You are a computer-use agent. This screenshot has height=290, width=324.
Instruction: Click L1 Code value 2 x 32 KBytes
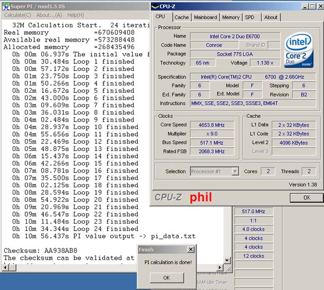coord(294,134)
